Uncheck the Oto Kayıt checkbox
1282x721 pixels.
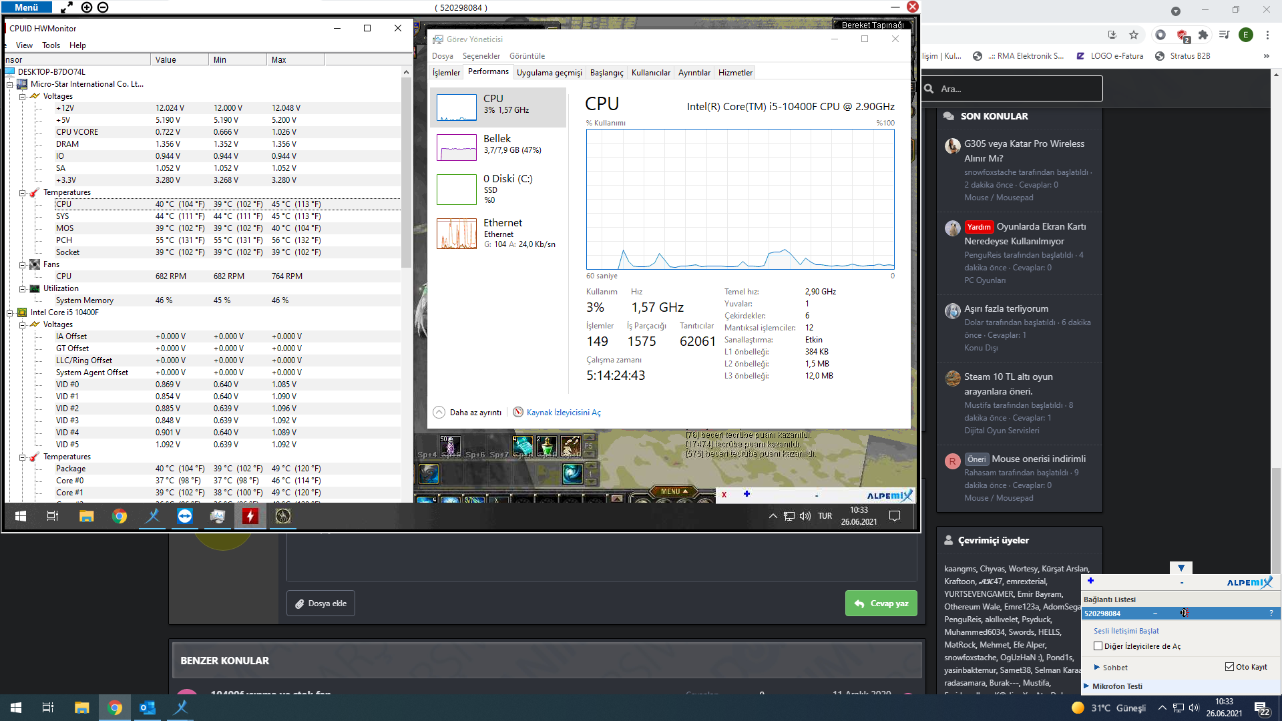coord(1229,667)
